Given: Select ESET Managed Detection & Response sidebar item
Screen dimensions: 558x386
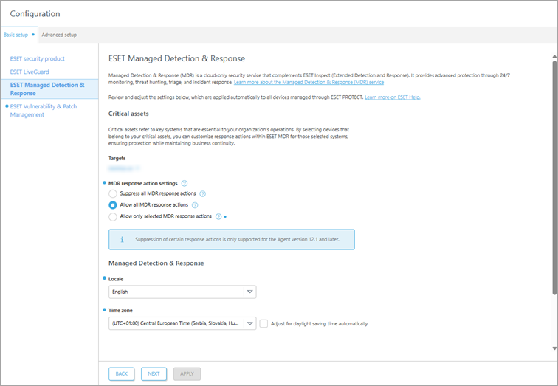Looking at the screenshot, I should pos(49,89).
